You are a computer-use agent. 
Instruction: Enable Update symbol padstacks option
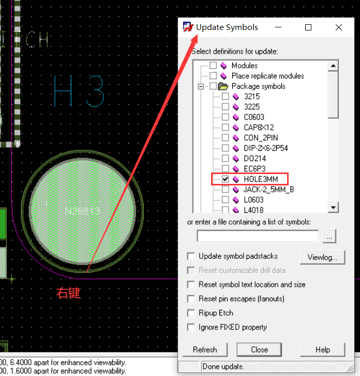point(191,256)
